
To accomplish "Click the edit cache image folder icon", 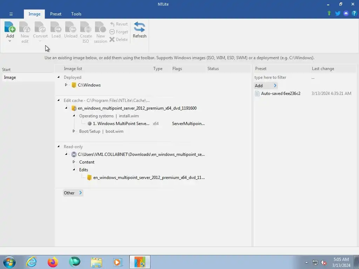I will pyautogui.click(x=74, y=108).
